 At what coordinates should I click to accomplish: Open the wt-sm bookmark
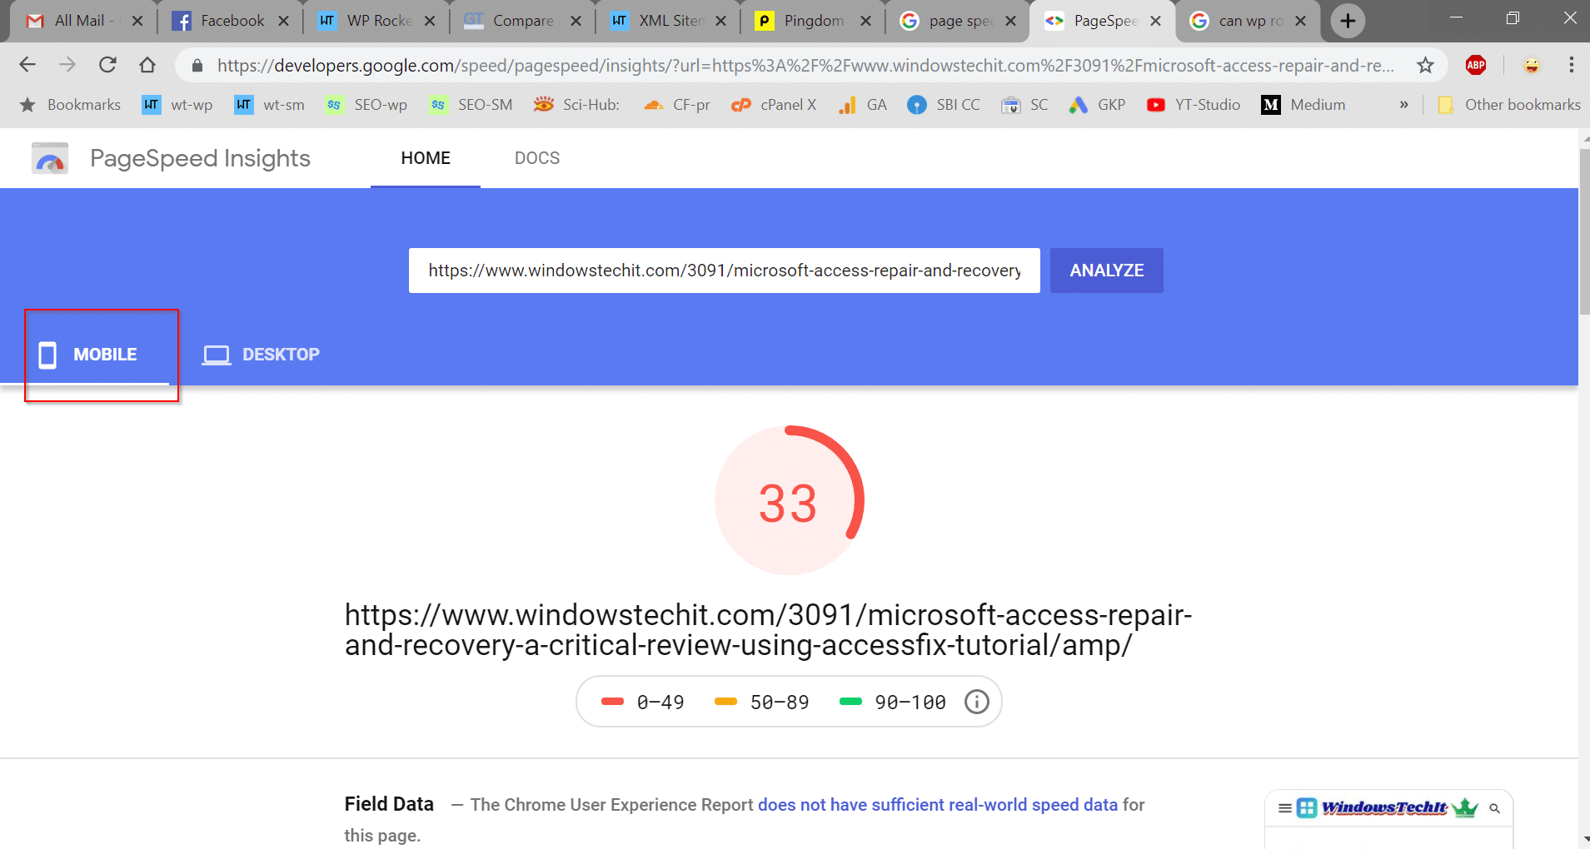click(x=270, y=105)
